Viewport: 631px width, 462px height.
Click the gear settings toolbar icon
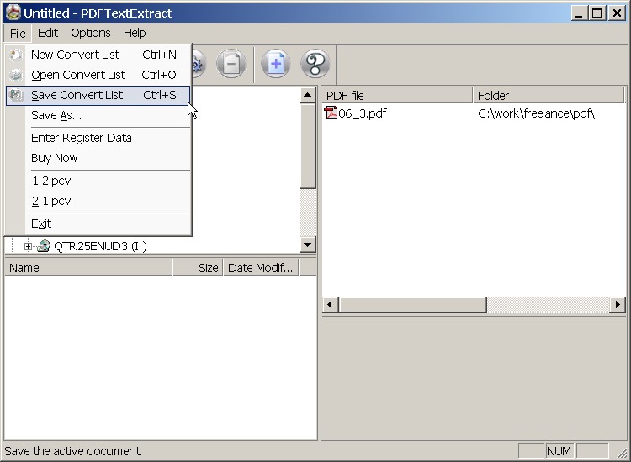(199, 64)
